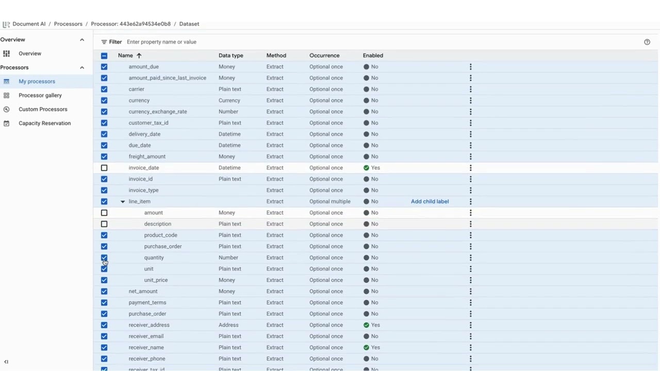The width and height of the screenshot is (660, 371).
Task: Sort by the Enabled column header
Action: coord(373,55)
